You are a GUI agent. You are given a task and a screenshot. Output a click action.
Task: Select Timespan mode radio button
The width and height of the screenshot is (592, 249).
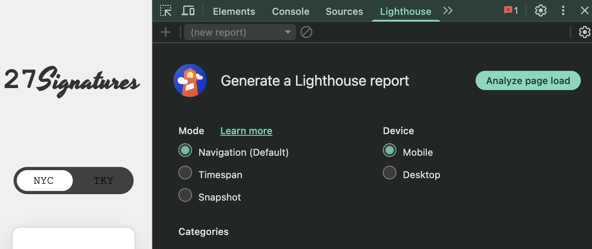click(x=185, y=173)
